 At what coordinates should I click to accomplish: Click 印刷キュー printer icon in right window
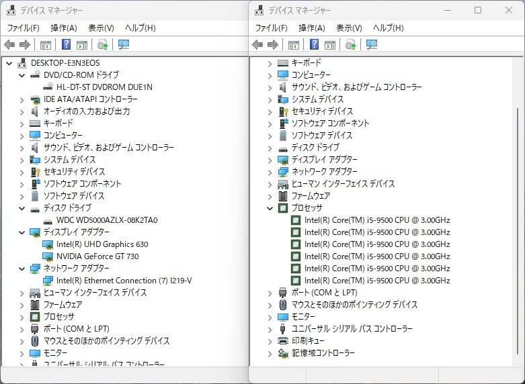point(283,341)
